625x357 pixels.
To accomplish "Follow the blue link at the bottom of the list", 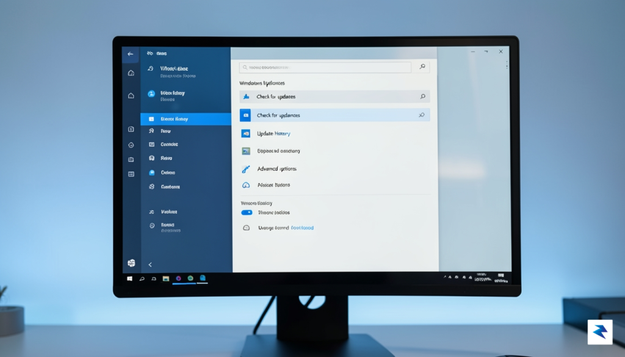I will pos(302,228).
